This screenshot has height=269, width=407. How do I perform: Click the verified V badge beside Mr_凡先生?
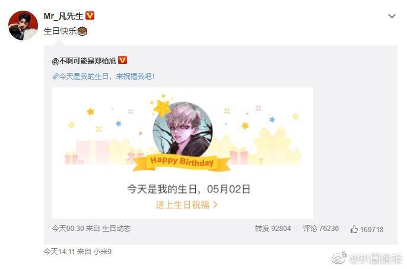90,15
